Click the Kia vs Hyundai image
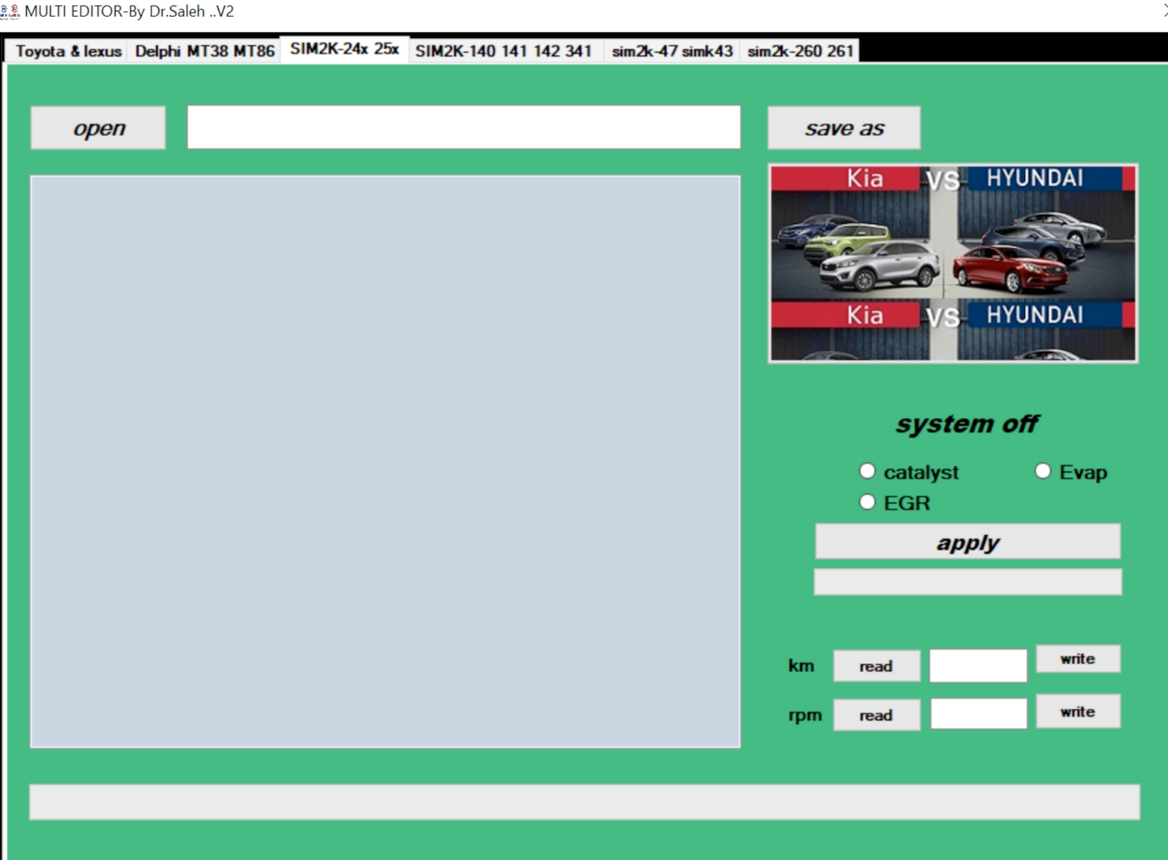Viewport: 1168px width, 860px height. pos(953,264)
